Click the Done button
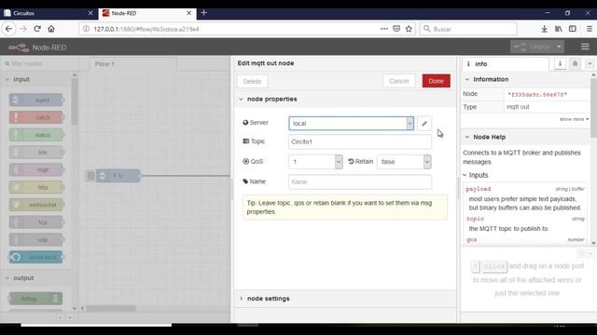597x335 pixels. click(436, 81)
